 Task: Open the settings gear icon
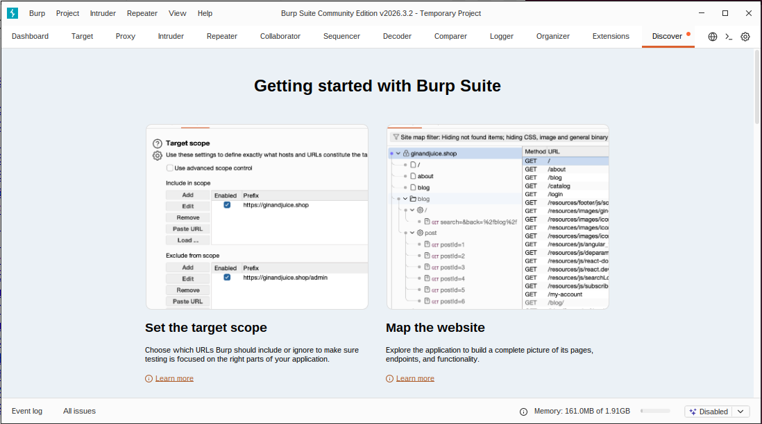745,37
